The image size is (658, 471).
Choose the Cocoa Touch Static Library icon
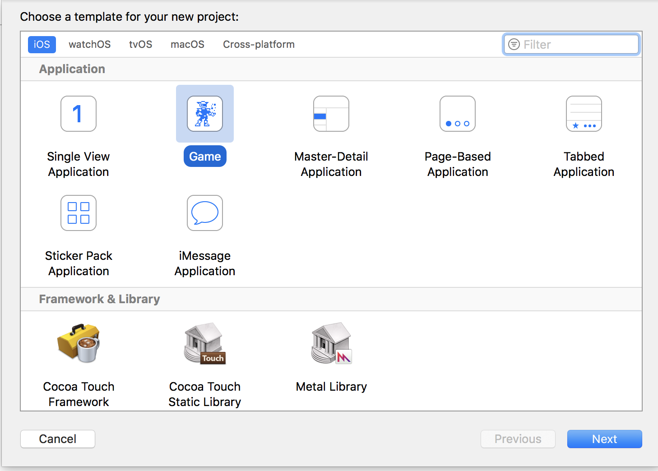click(x=205, y=344)
